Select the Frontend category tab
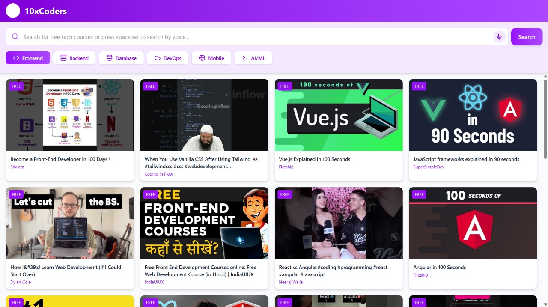This screenshot has height=307, width=548. click(x=28, y=58)
